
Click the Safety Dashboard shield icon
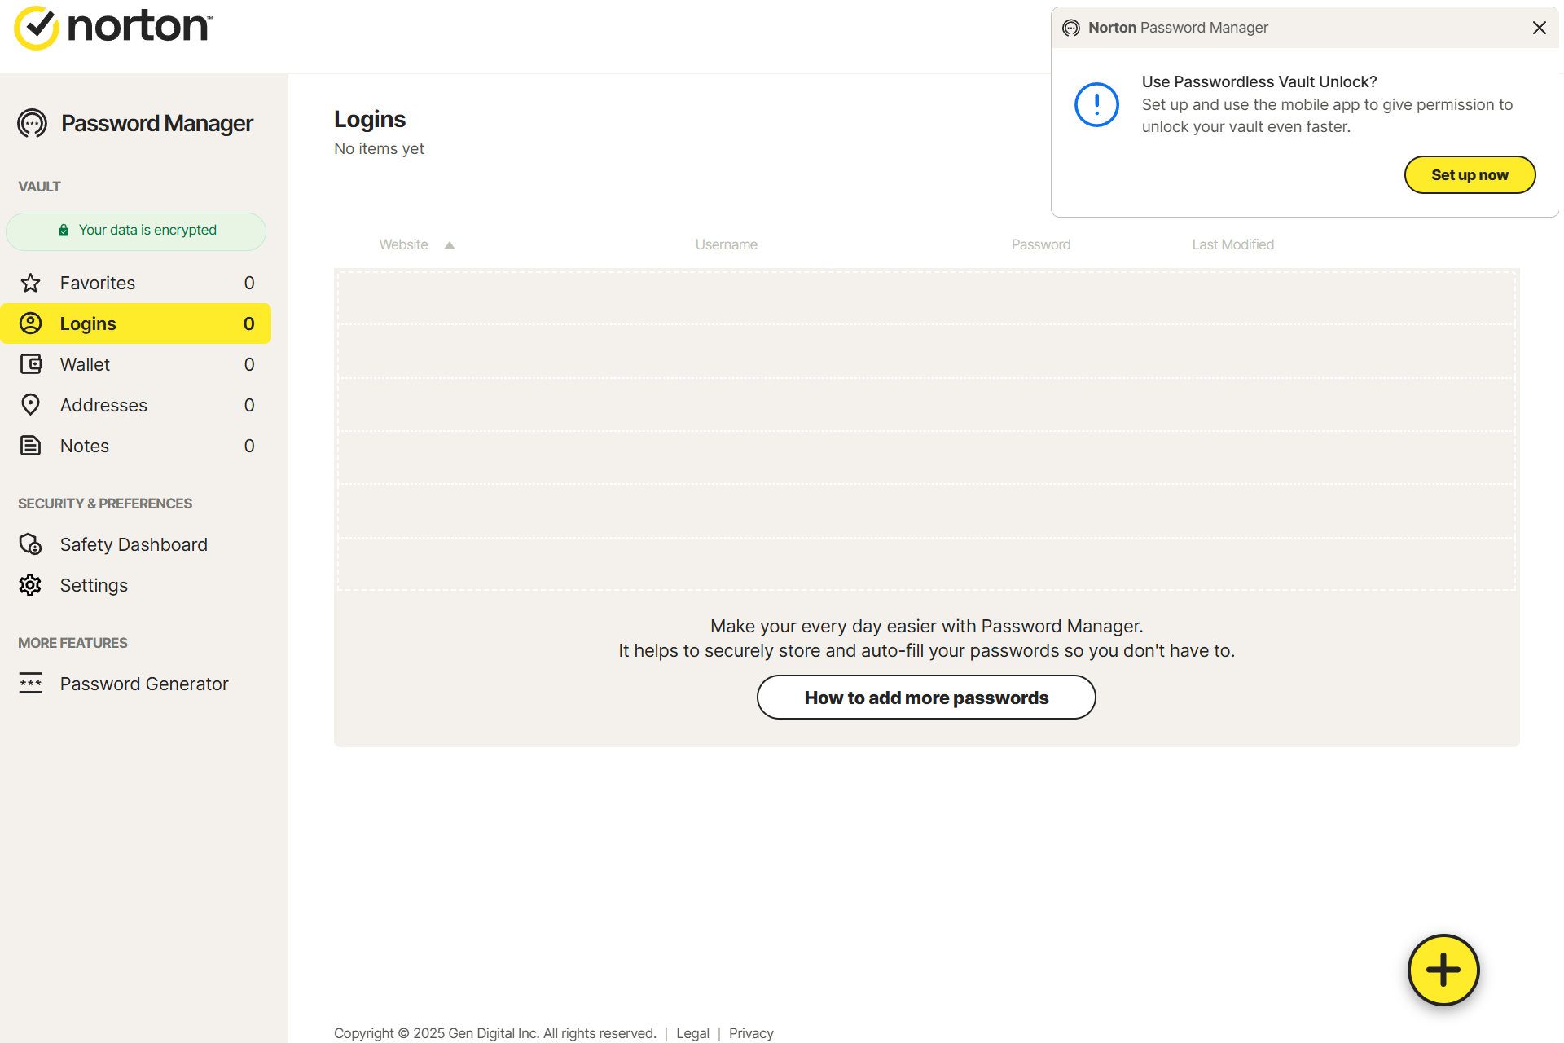30,544
